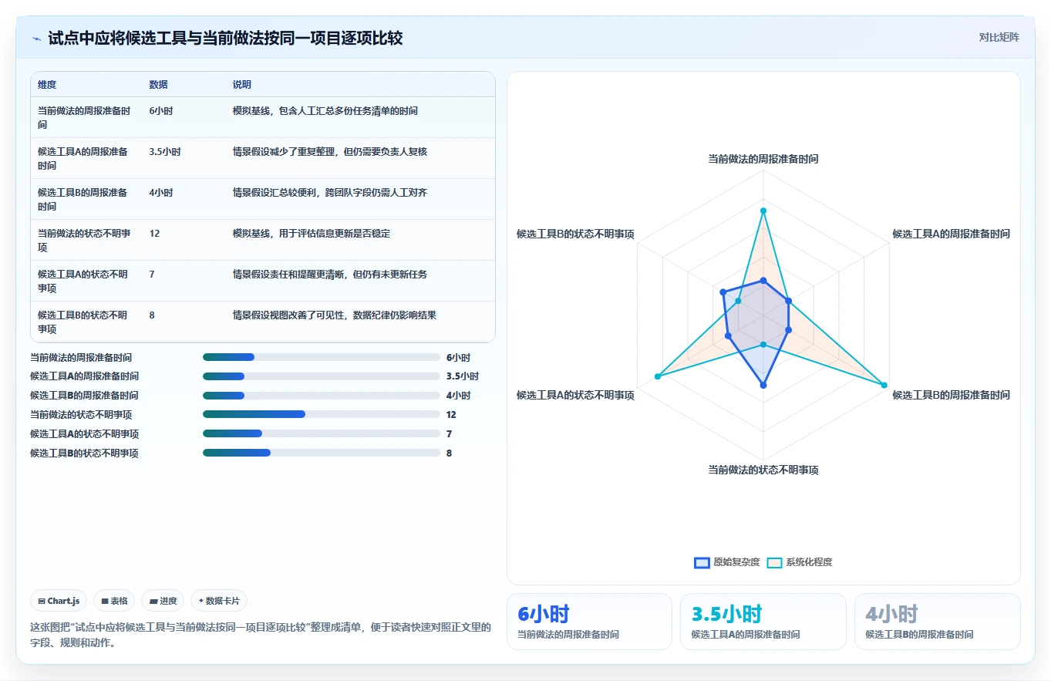
Task: Click the radar axis label 候选工具B的状态不明事项
Action: point(575,234)
